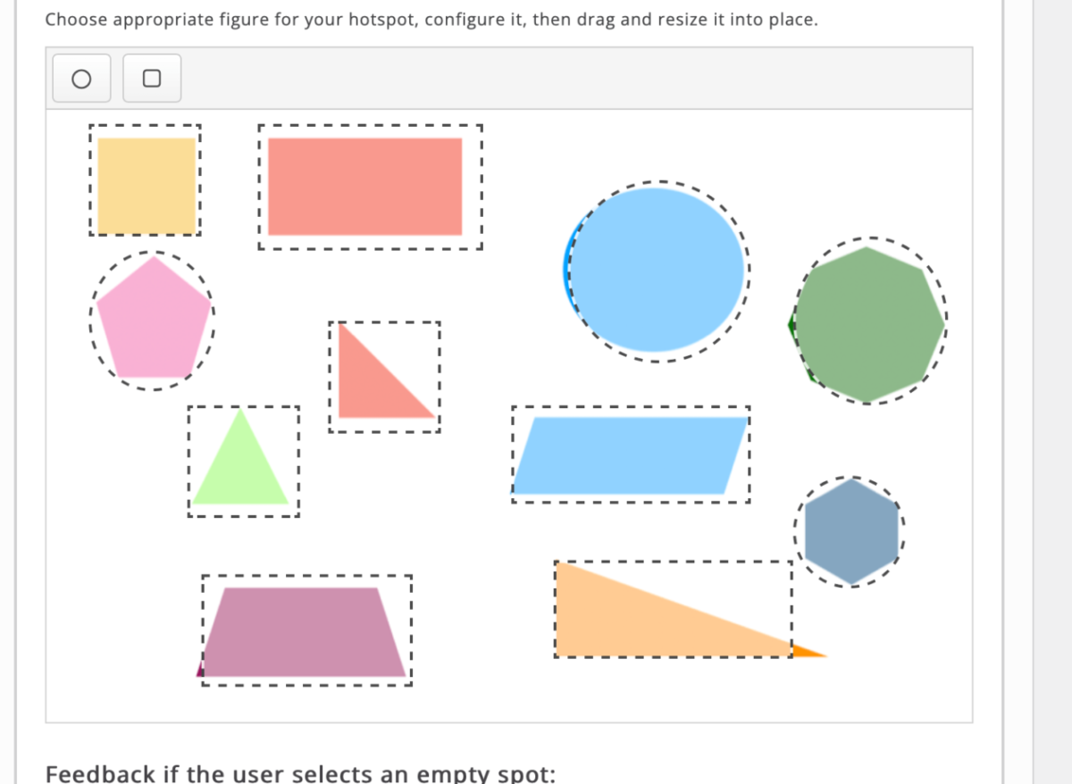Image resolution: width=1072 pixels, height=784 pixels.
Task: Click the yellow square hotspot
Action: (146, 185)
